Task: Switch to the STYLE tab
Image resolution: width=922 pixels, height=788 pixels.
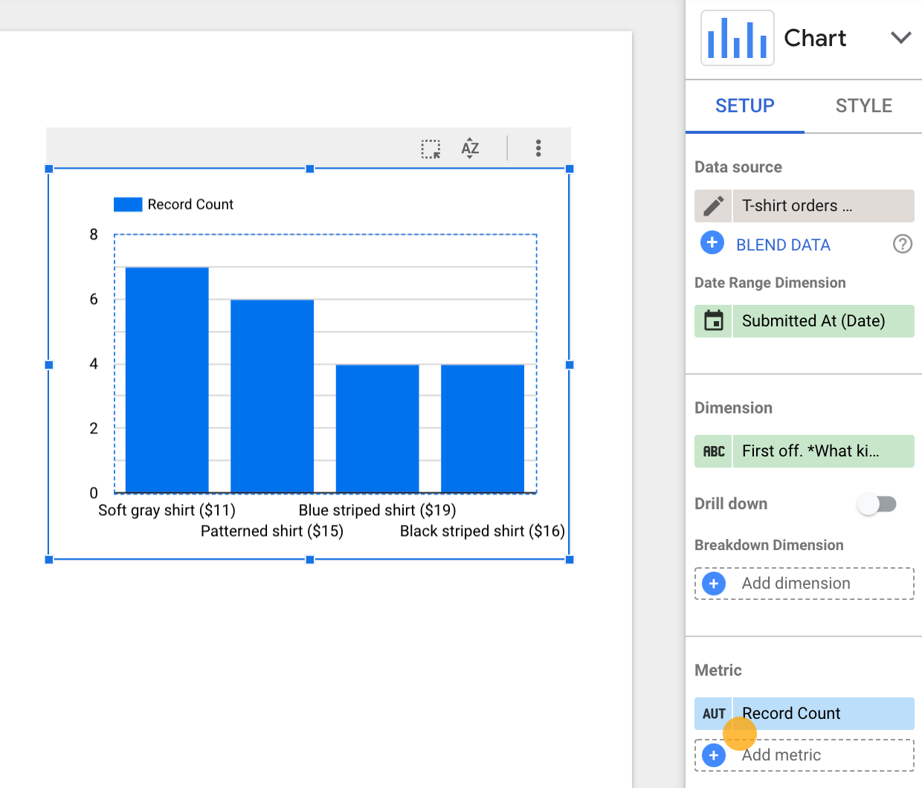Action: coord(863,106)
